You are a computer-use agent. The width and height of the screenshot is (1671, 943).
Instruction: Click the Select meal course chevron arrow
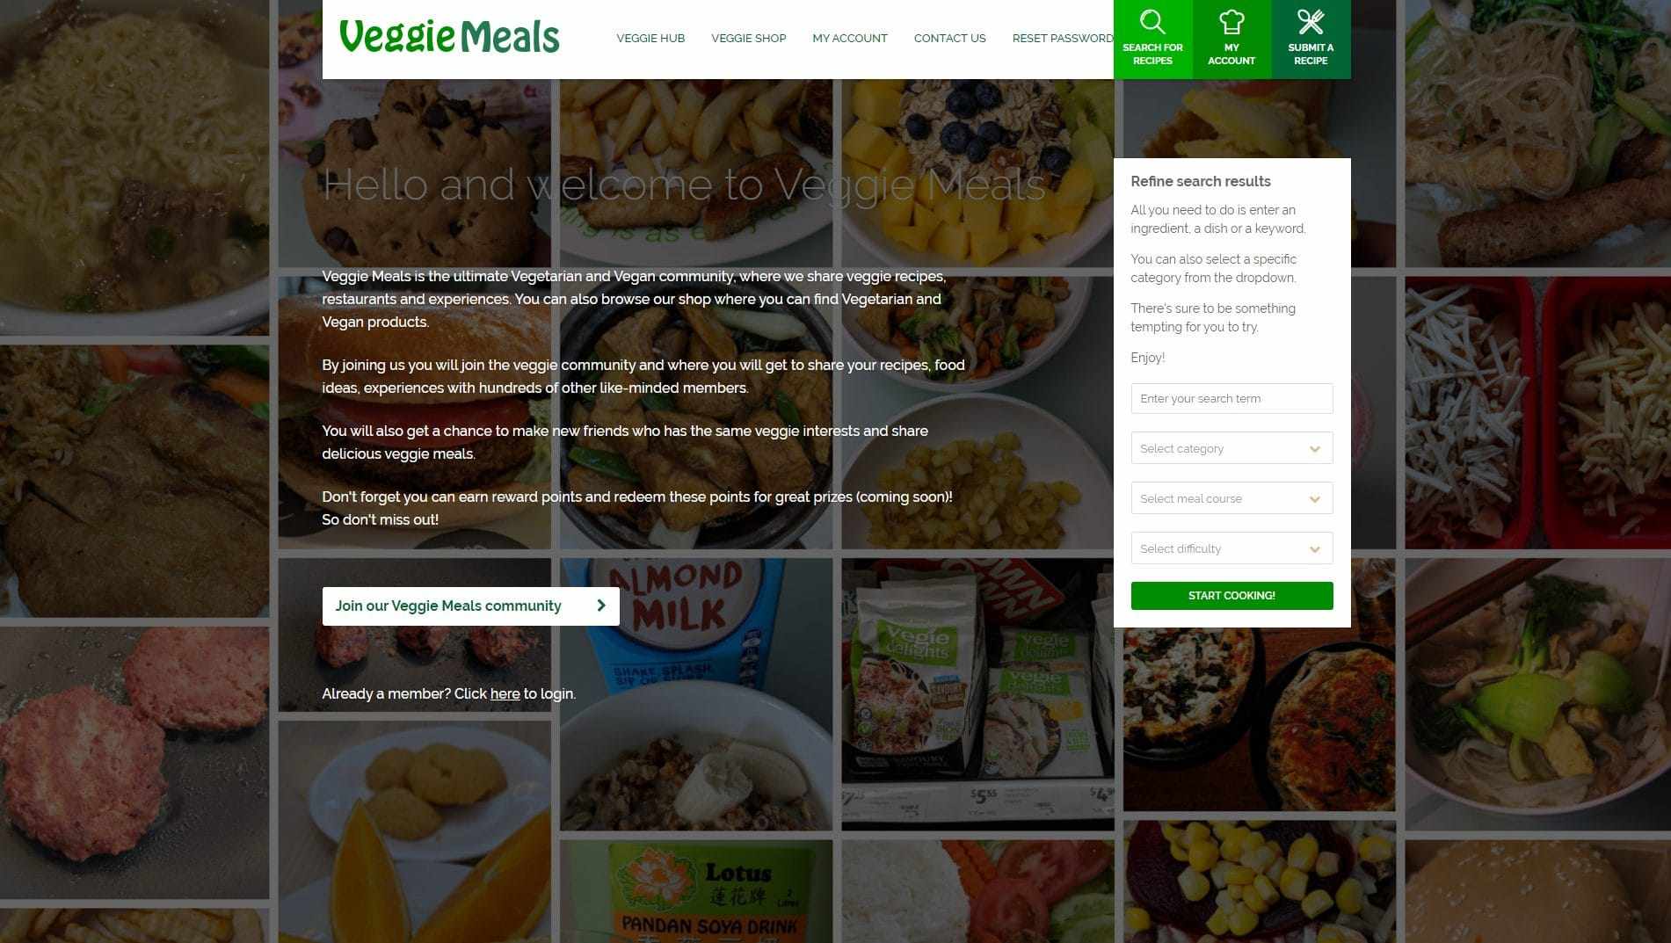pyautogui.click(x=1315, y=499)
